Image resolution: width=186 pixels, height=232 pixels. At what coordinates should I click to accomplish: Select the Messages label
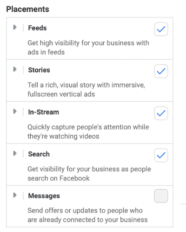click(44, 196)
